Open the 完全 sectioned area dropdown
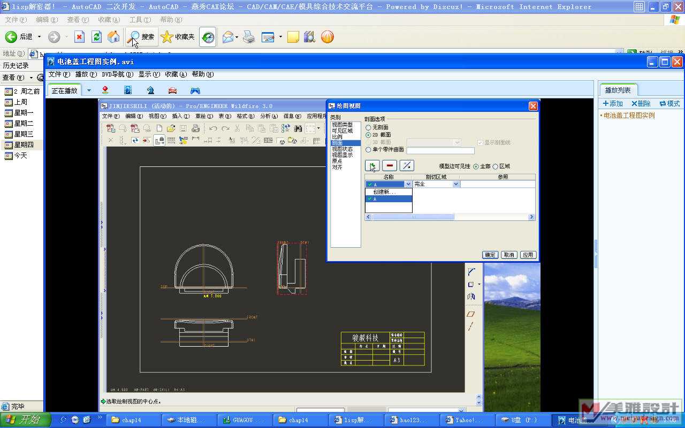Image resolution: width=685 pixels, height=428 pixels. 456,184
